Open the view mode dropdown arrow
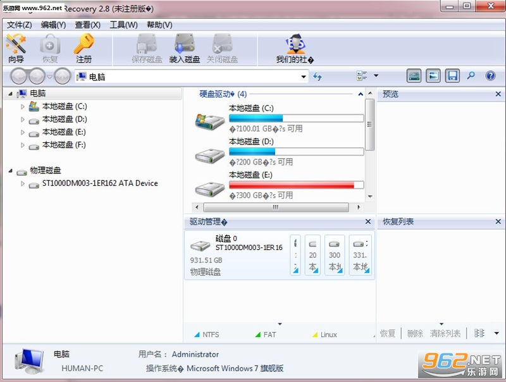The height and width of the screenshot is (382, 506). click(x=376, y=76)
